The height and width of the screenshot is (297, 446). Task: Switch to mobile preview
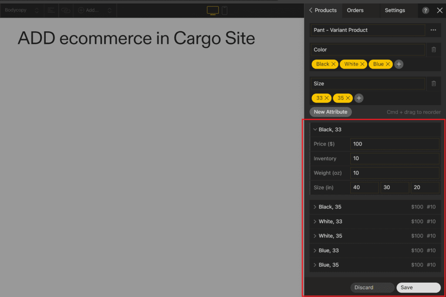point(224,10)
